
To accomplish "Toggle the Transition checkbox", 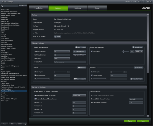I will click(x=92, y=51).
